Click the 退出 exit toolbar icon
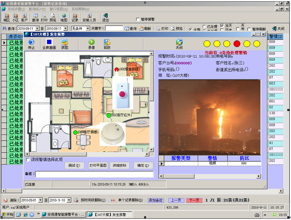 106,17
